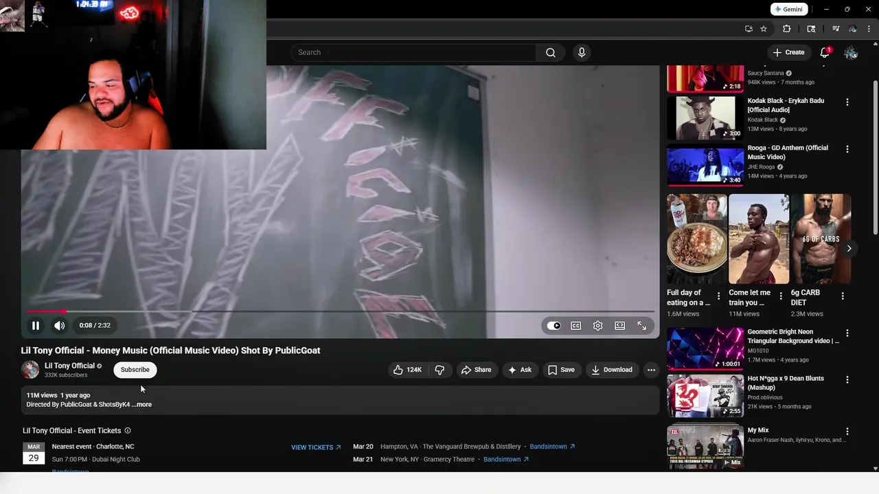Bookmark this page with star icon
The image size is (879, 494).
tap(764, 29)
